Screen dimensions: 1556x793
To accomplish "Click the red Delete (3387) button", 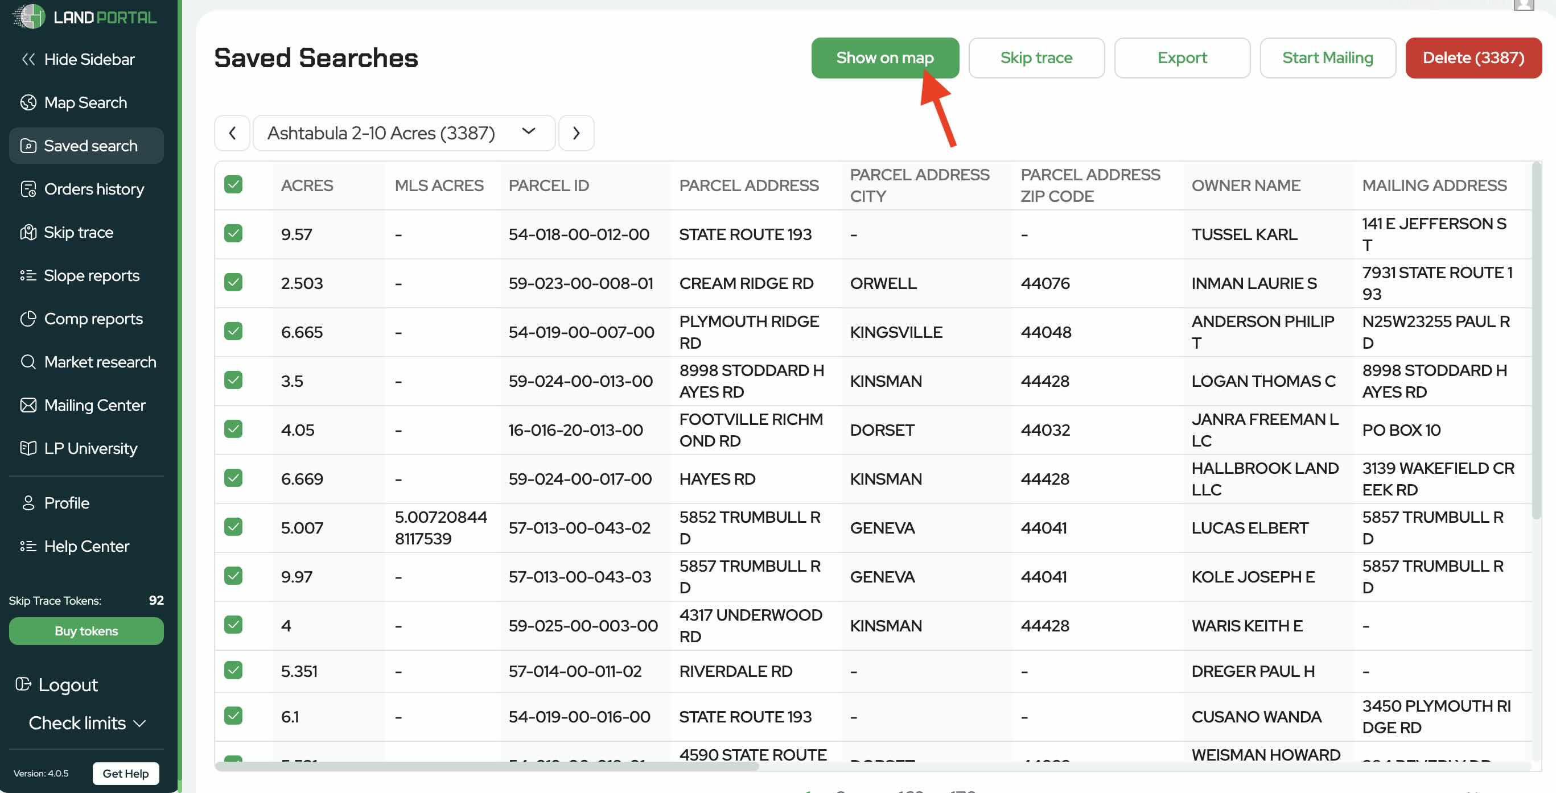I will 1473,58.
